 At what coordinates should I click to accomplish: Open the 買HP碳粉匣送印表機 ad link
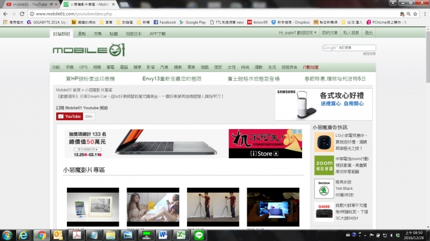[x=90, y=79]
